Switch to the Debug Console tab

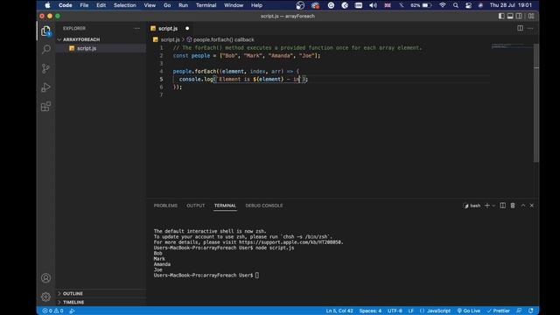(264, 206)
